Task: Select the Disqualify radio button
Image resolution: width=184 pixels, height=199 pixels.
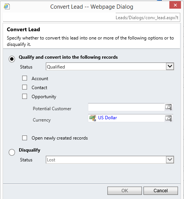Action: click(12, 152)
